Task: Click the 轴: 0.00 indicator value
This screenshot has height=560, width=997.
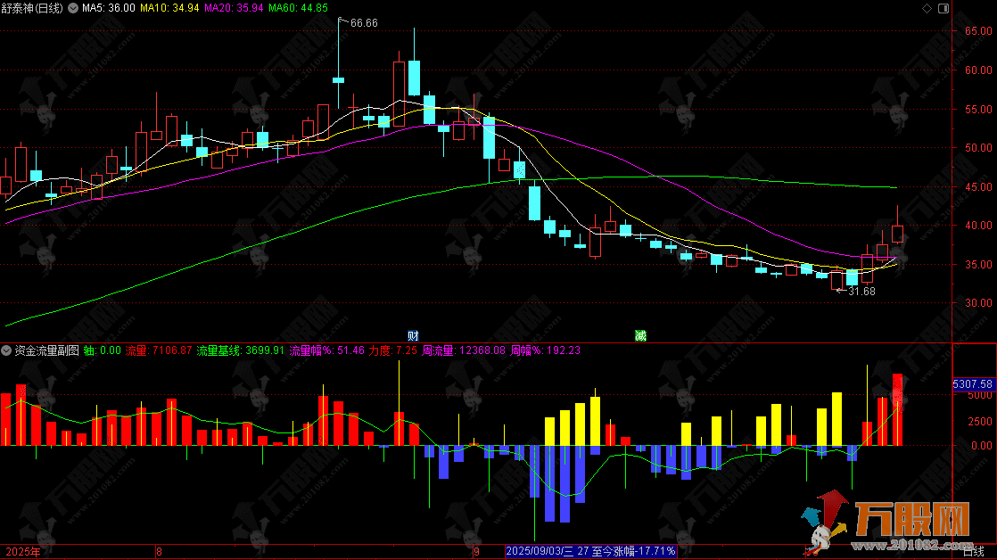Action: point(102,350)
